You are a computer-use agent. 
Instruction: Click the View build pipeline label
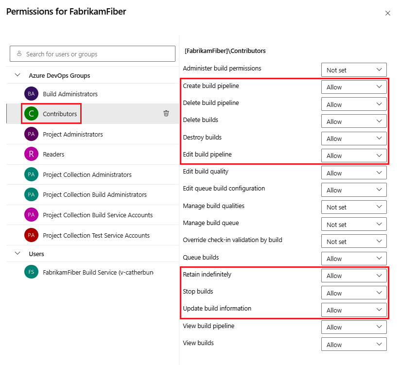[208, 326]
